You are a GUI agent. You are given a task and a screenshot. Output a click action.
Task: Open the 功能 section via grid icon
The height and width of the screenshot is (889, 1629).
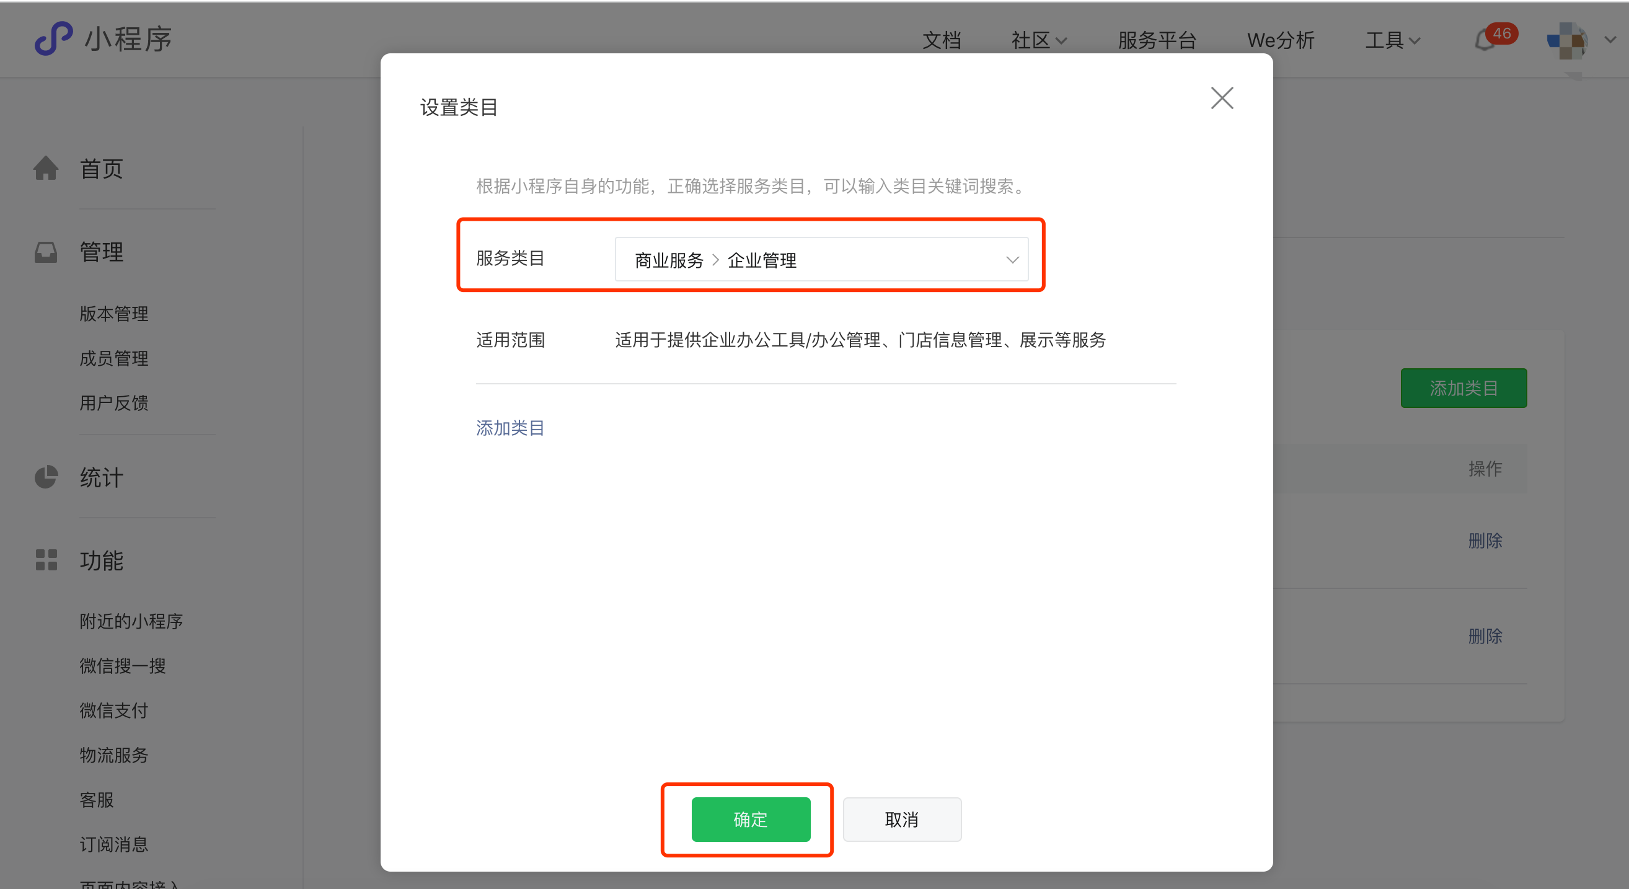click(45, 560)
